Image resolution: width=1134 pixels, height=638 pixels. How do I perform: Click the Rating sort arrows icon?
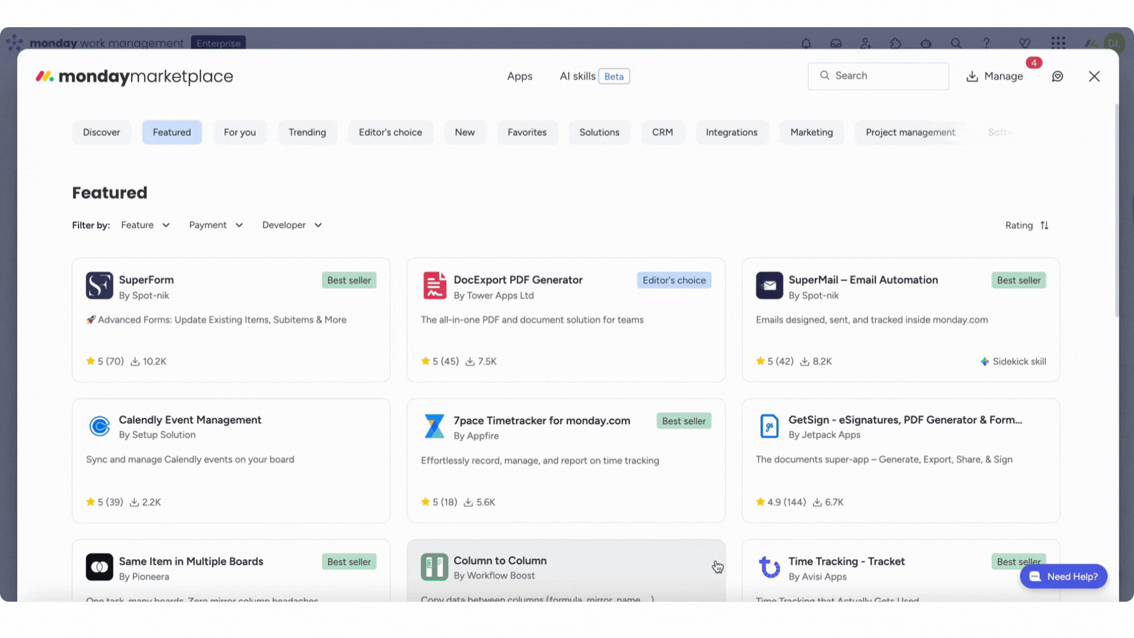(1044, 225)
